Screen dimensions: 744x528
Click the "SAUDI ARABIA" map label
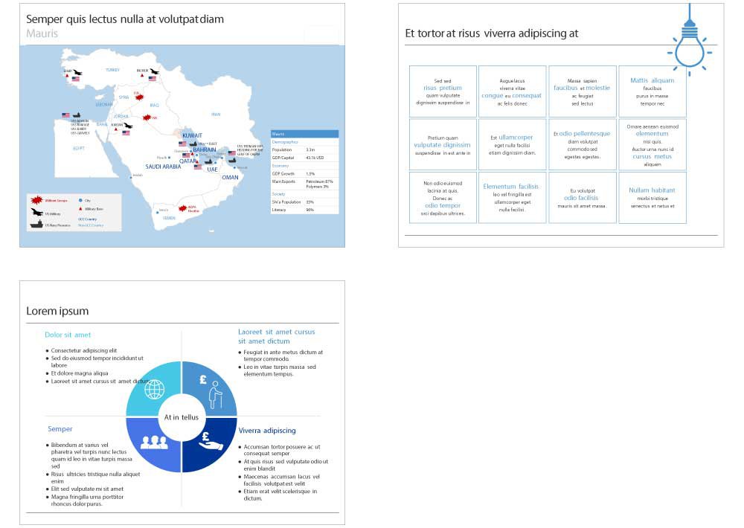coord(163,167)
